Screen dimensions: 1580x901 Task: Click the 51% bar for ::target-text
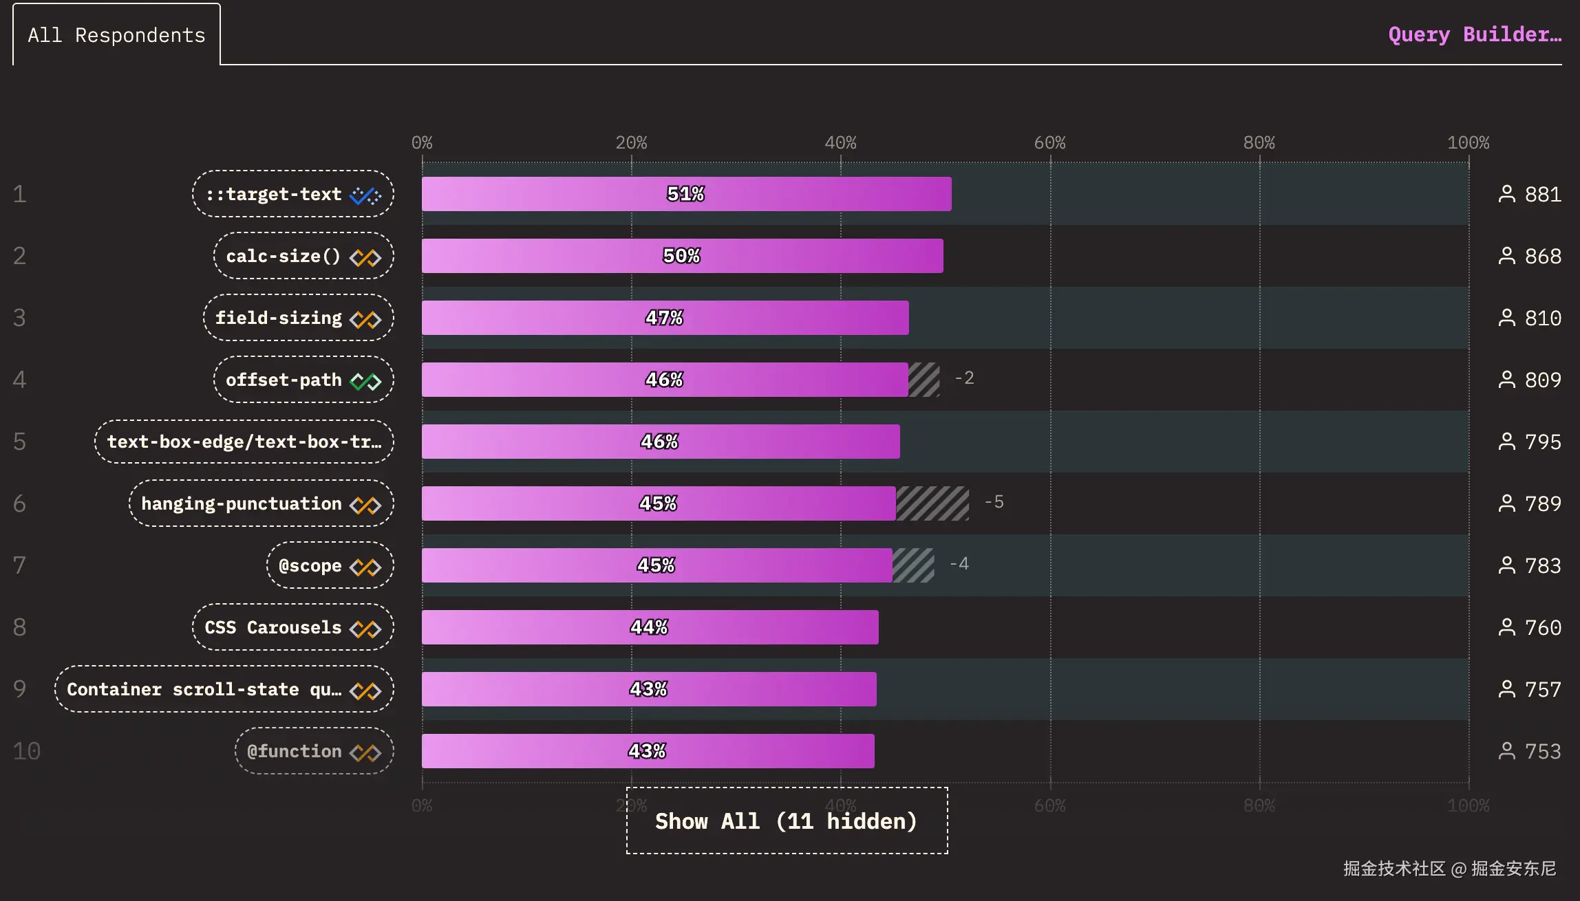click(x=686, y=194)
